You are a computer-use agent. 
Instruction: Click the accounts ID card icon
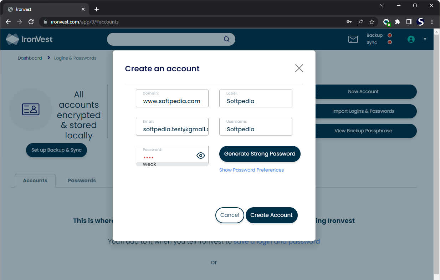pos(31,110)
